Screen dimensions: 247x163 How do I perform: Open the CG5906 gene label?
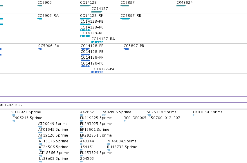click(x=44, y=3)
